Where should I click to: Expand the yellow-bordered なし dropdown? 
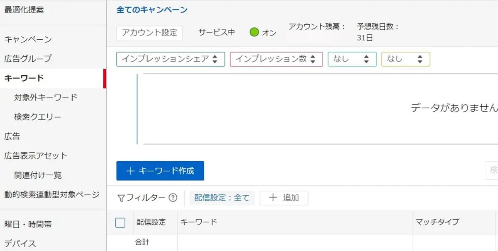pyautogui.click(x=405, y=59)
